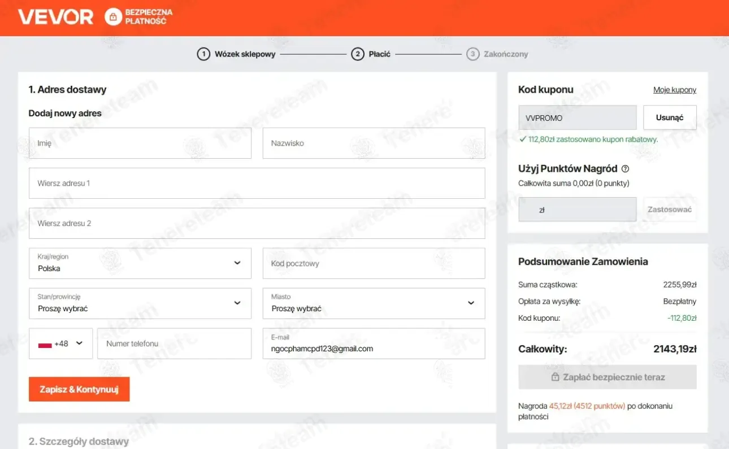Click the Rewards Points help question-mark icon
Viewport: 729px width, 449px height.
(x=625, y=168)
